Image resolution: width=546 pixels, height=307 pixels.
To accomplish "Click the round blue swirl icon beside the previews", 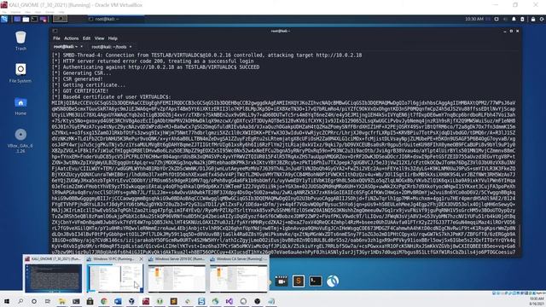I will click(x=333, y=281).
